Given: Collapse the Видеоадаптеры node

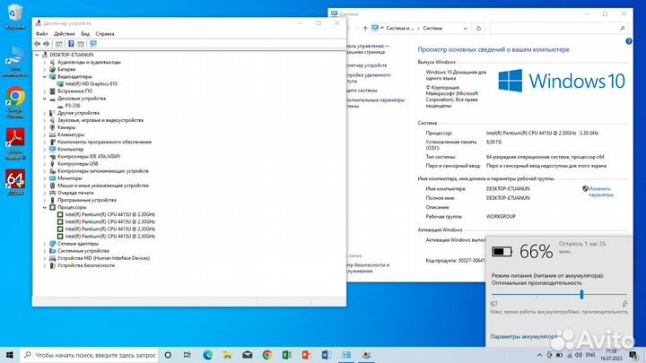Looking at the screenshot, I should click(45, 76).
